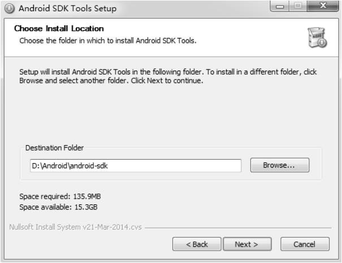Click the maximize button in title bar
Image resolution: width=342 pixels, height=263 pixels.
click(x=297, y=8)
